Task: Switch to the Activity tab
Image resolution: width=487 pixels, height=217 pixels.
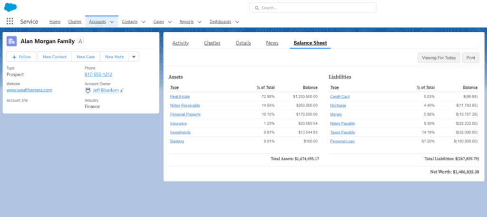Action: tap(180, 43)
